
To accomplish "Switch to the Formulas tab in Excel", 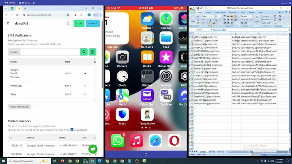I will tap(233, 12).
